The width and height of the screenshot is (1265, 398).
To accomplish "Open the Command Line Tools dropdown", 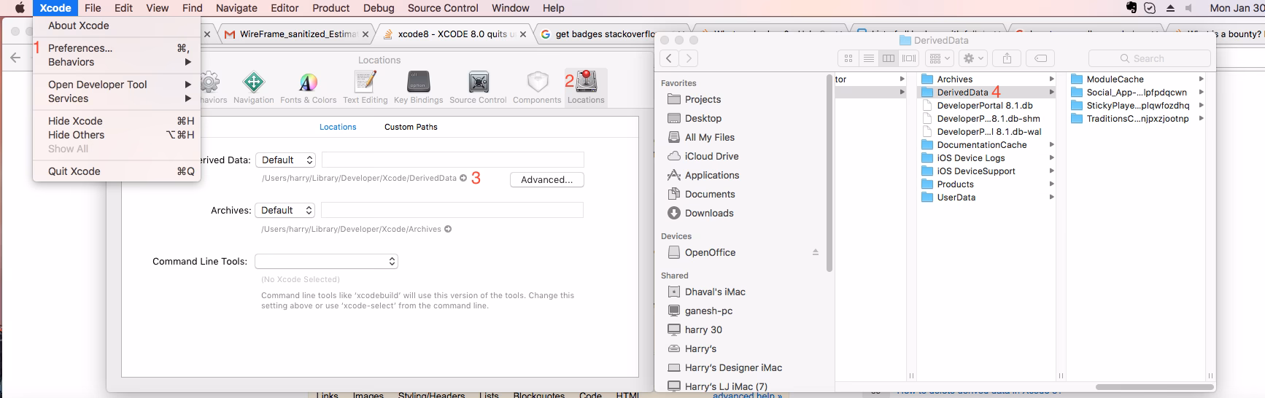I will [326, 261].
